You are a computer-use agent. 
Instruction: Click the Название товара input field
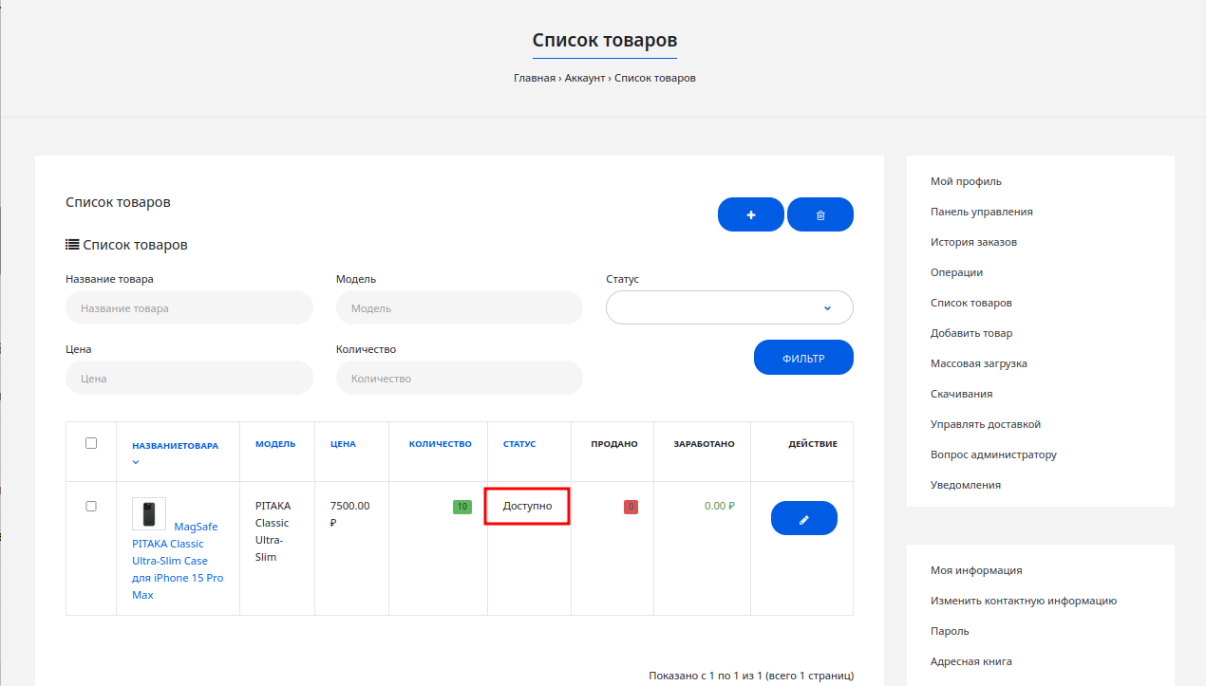[x=189, y=307]
